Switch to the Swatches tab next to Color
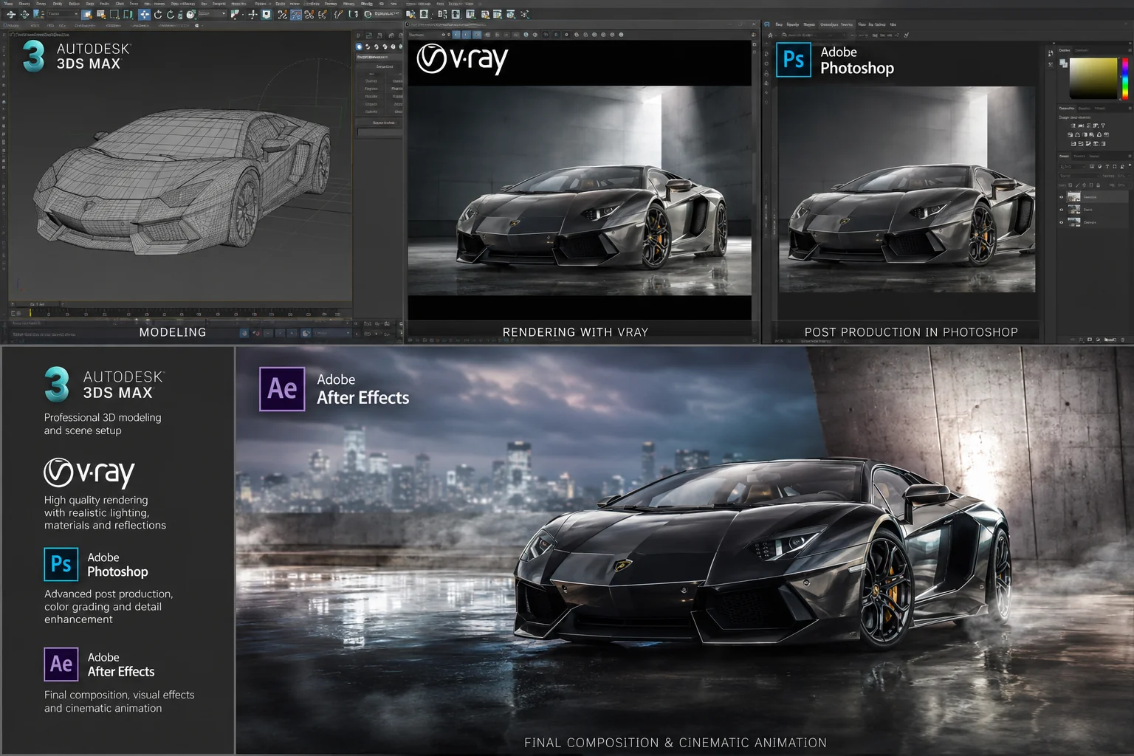 tap(1082, 50)
